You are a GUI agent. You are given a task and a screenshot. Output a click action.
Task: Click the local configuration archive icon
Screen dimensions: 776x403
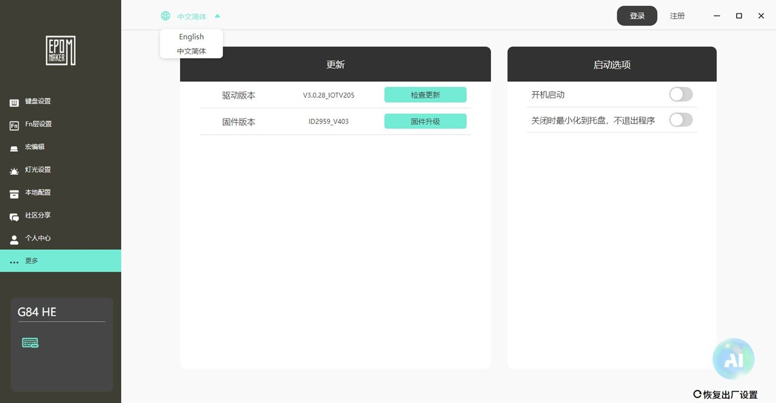click(14, 194)
